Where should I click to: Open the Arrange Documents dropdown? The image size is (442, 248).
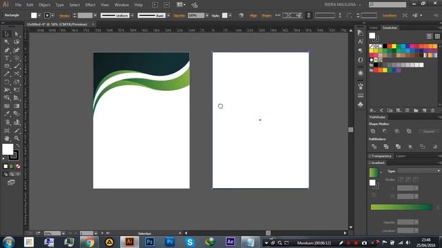181,5
